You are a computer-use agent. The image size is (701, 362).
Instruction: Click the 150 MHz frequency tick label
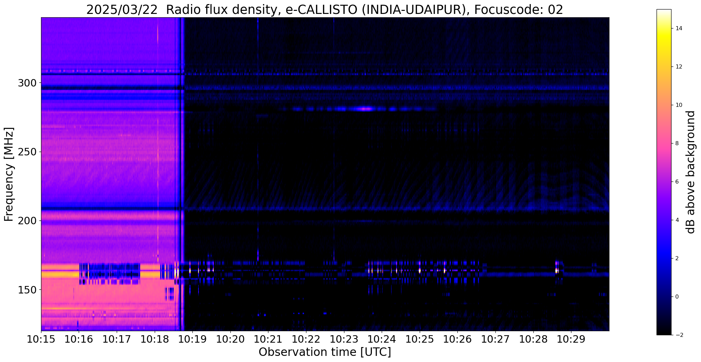tap(27, 290)
